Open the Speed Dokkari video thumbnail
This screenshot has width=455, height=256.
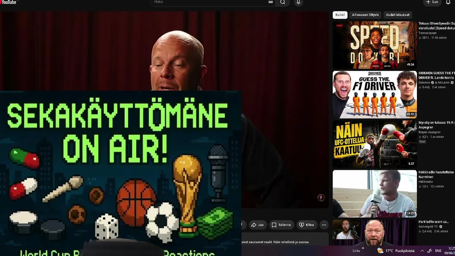coord(375,45)
